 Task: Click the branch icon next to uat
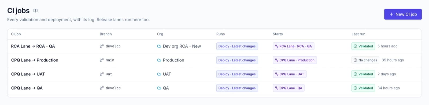[102, 74]
